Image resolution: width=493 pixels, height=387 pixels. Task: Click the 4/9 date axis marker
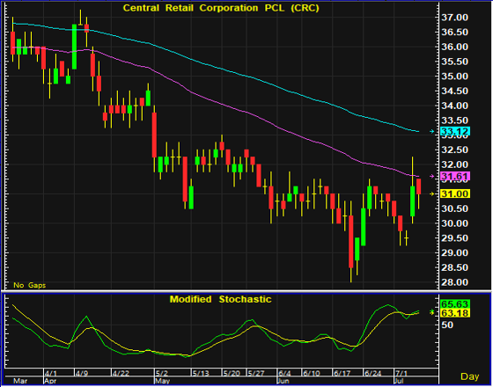pyautogui.click(x=82, y=374)
